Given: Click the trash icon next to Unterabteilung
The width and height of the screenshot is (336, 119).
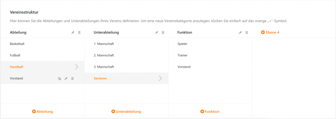Looking at the screenshot, I should pyautogui.click(x=163, y=33).
